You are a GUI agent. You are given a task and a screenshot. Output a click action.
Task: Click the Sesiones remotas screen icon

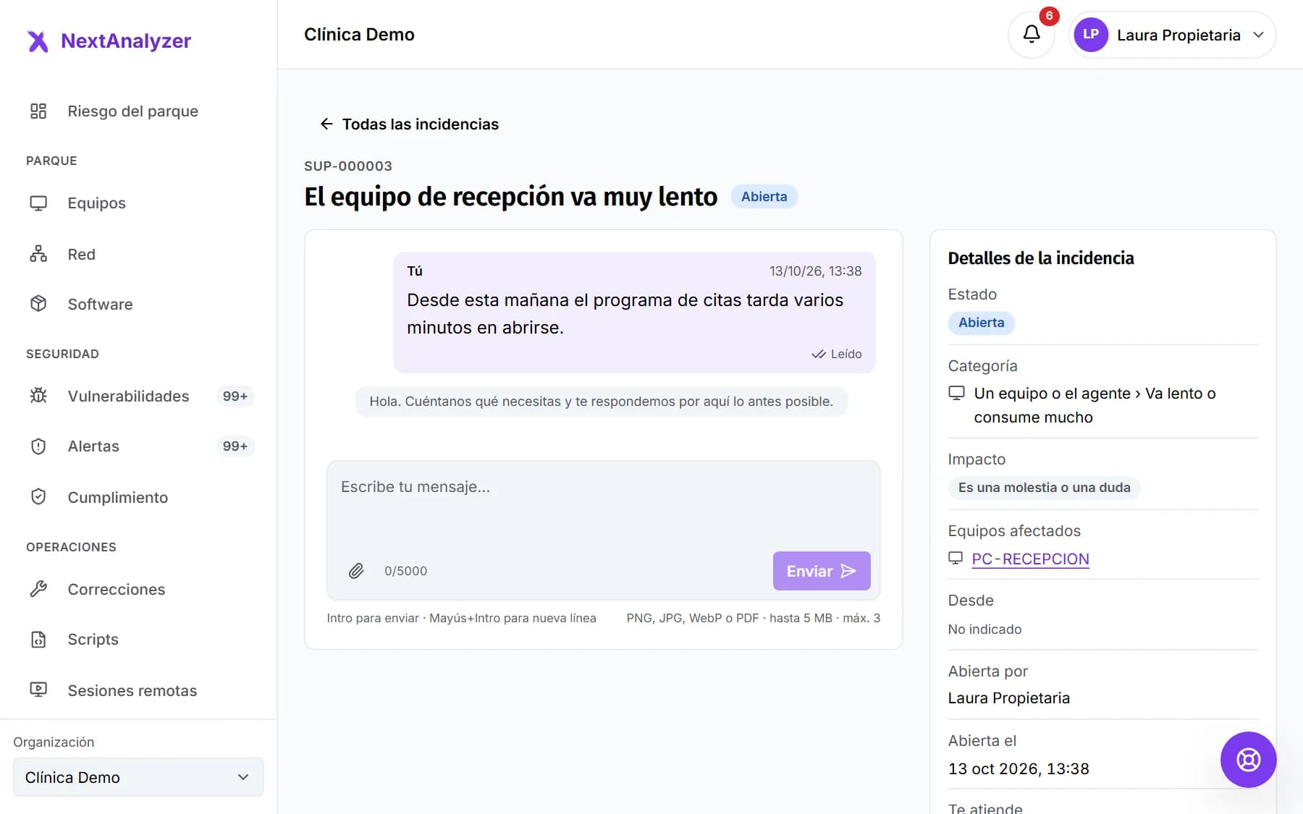click(x=38, y=690)
